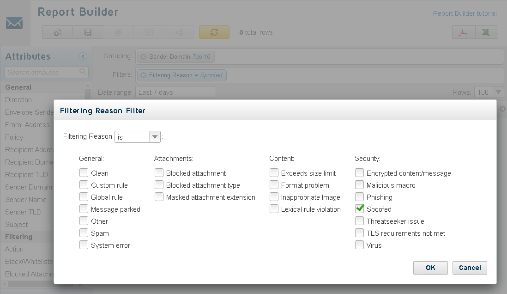
Task: Open the Last 7 days date range
Action: click(x=175, y=92)
